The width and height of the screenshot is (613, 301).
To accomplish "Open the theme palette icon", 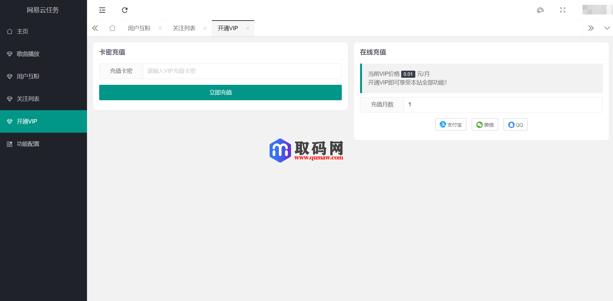I will tap(540, 10).
